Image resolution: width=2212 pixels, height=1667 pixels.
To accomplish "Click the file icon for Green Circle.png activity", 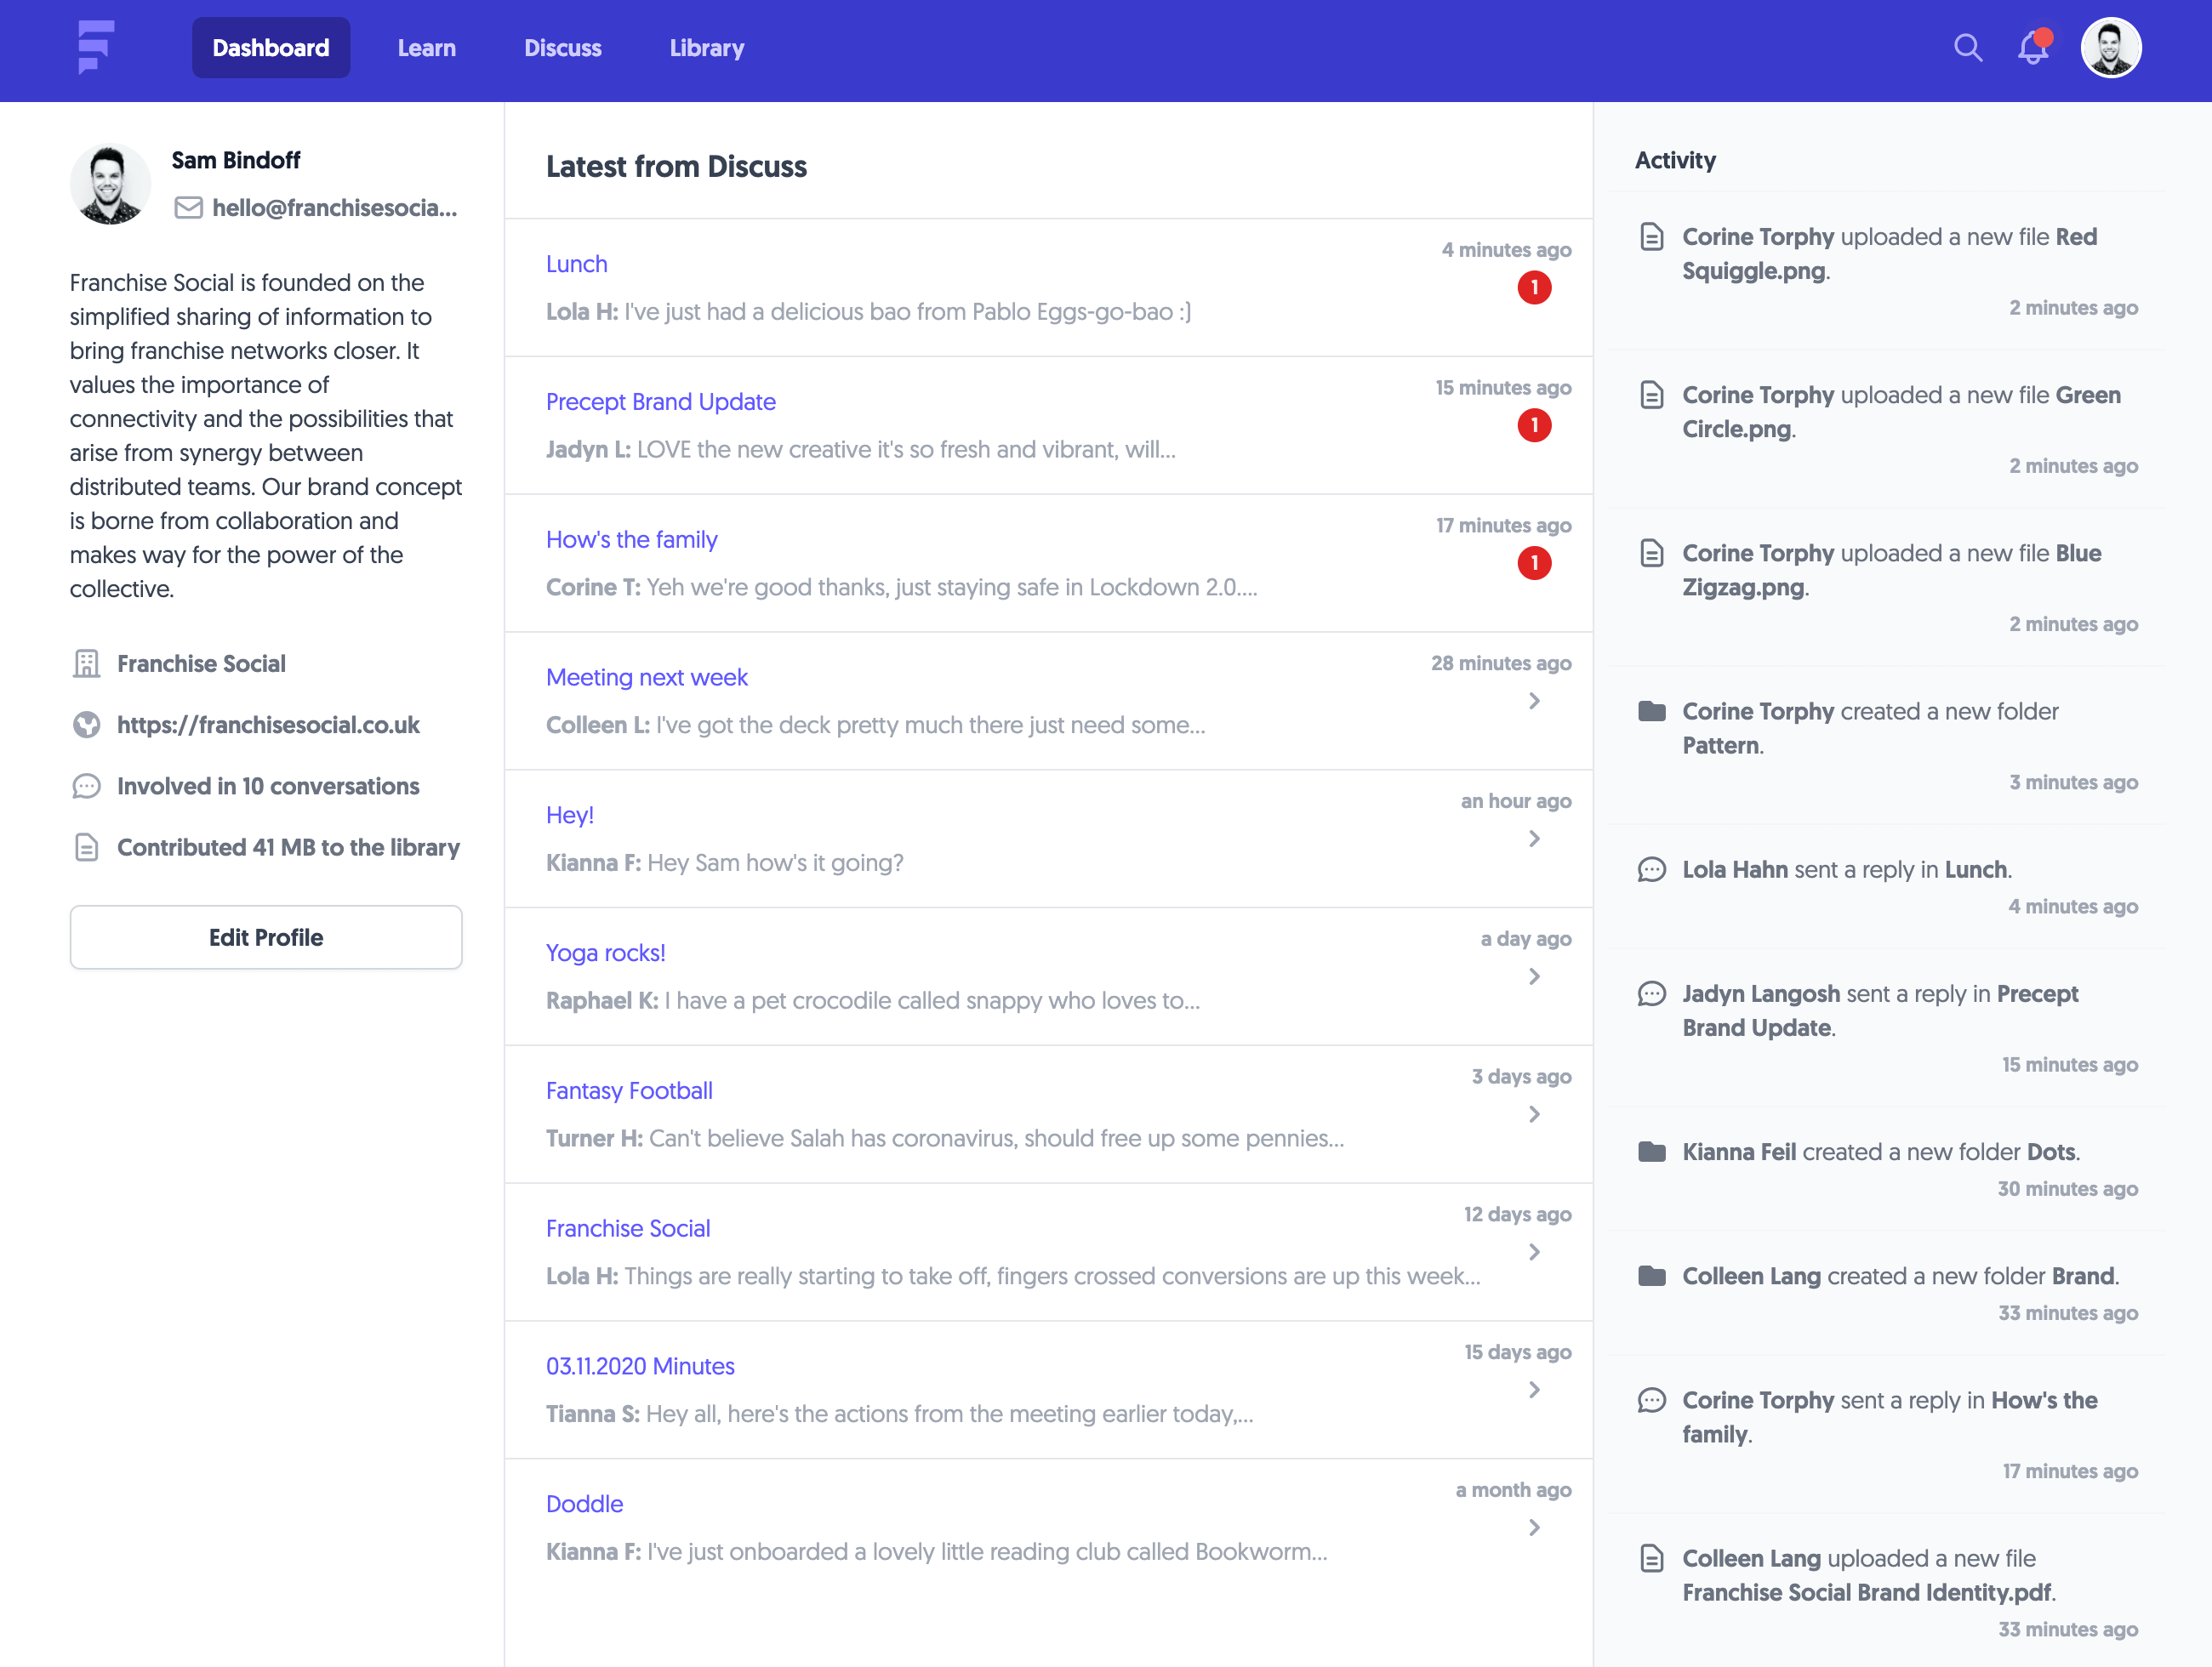I will [1652, 395].
